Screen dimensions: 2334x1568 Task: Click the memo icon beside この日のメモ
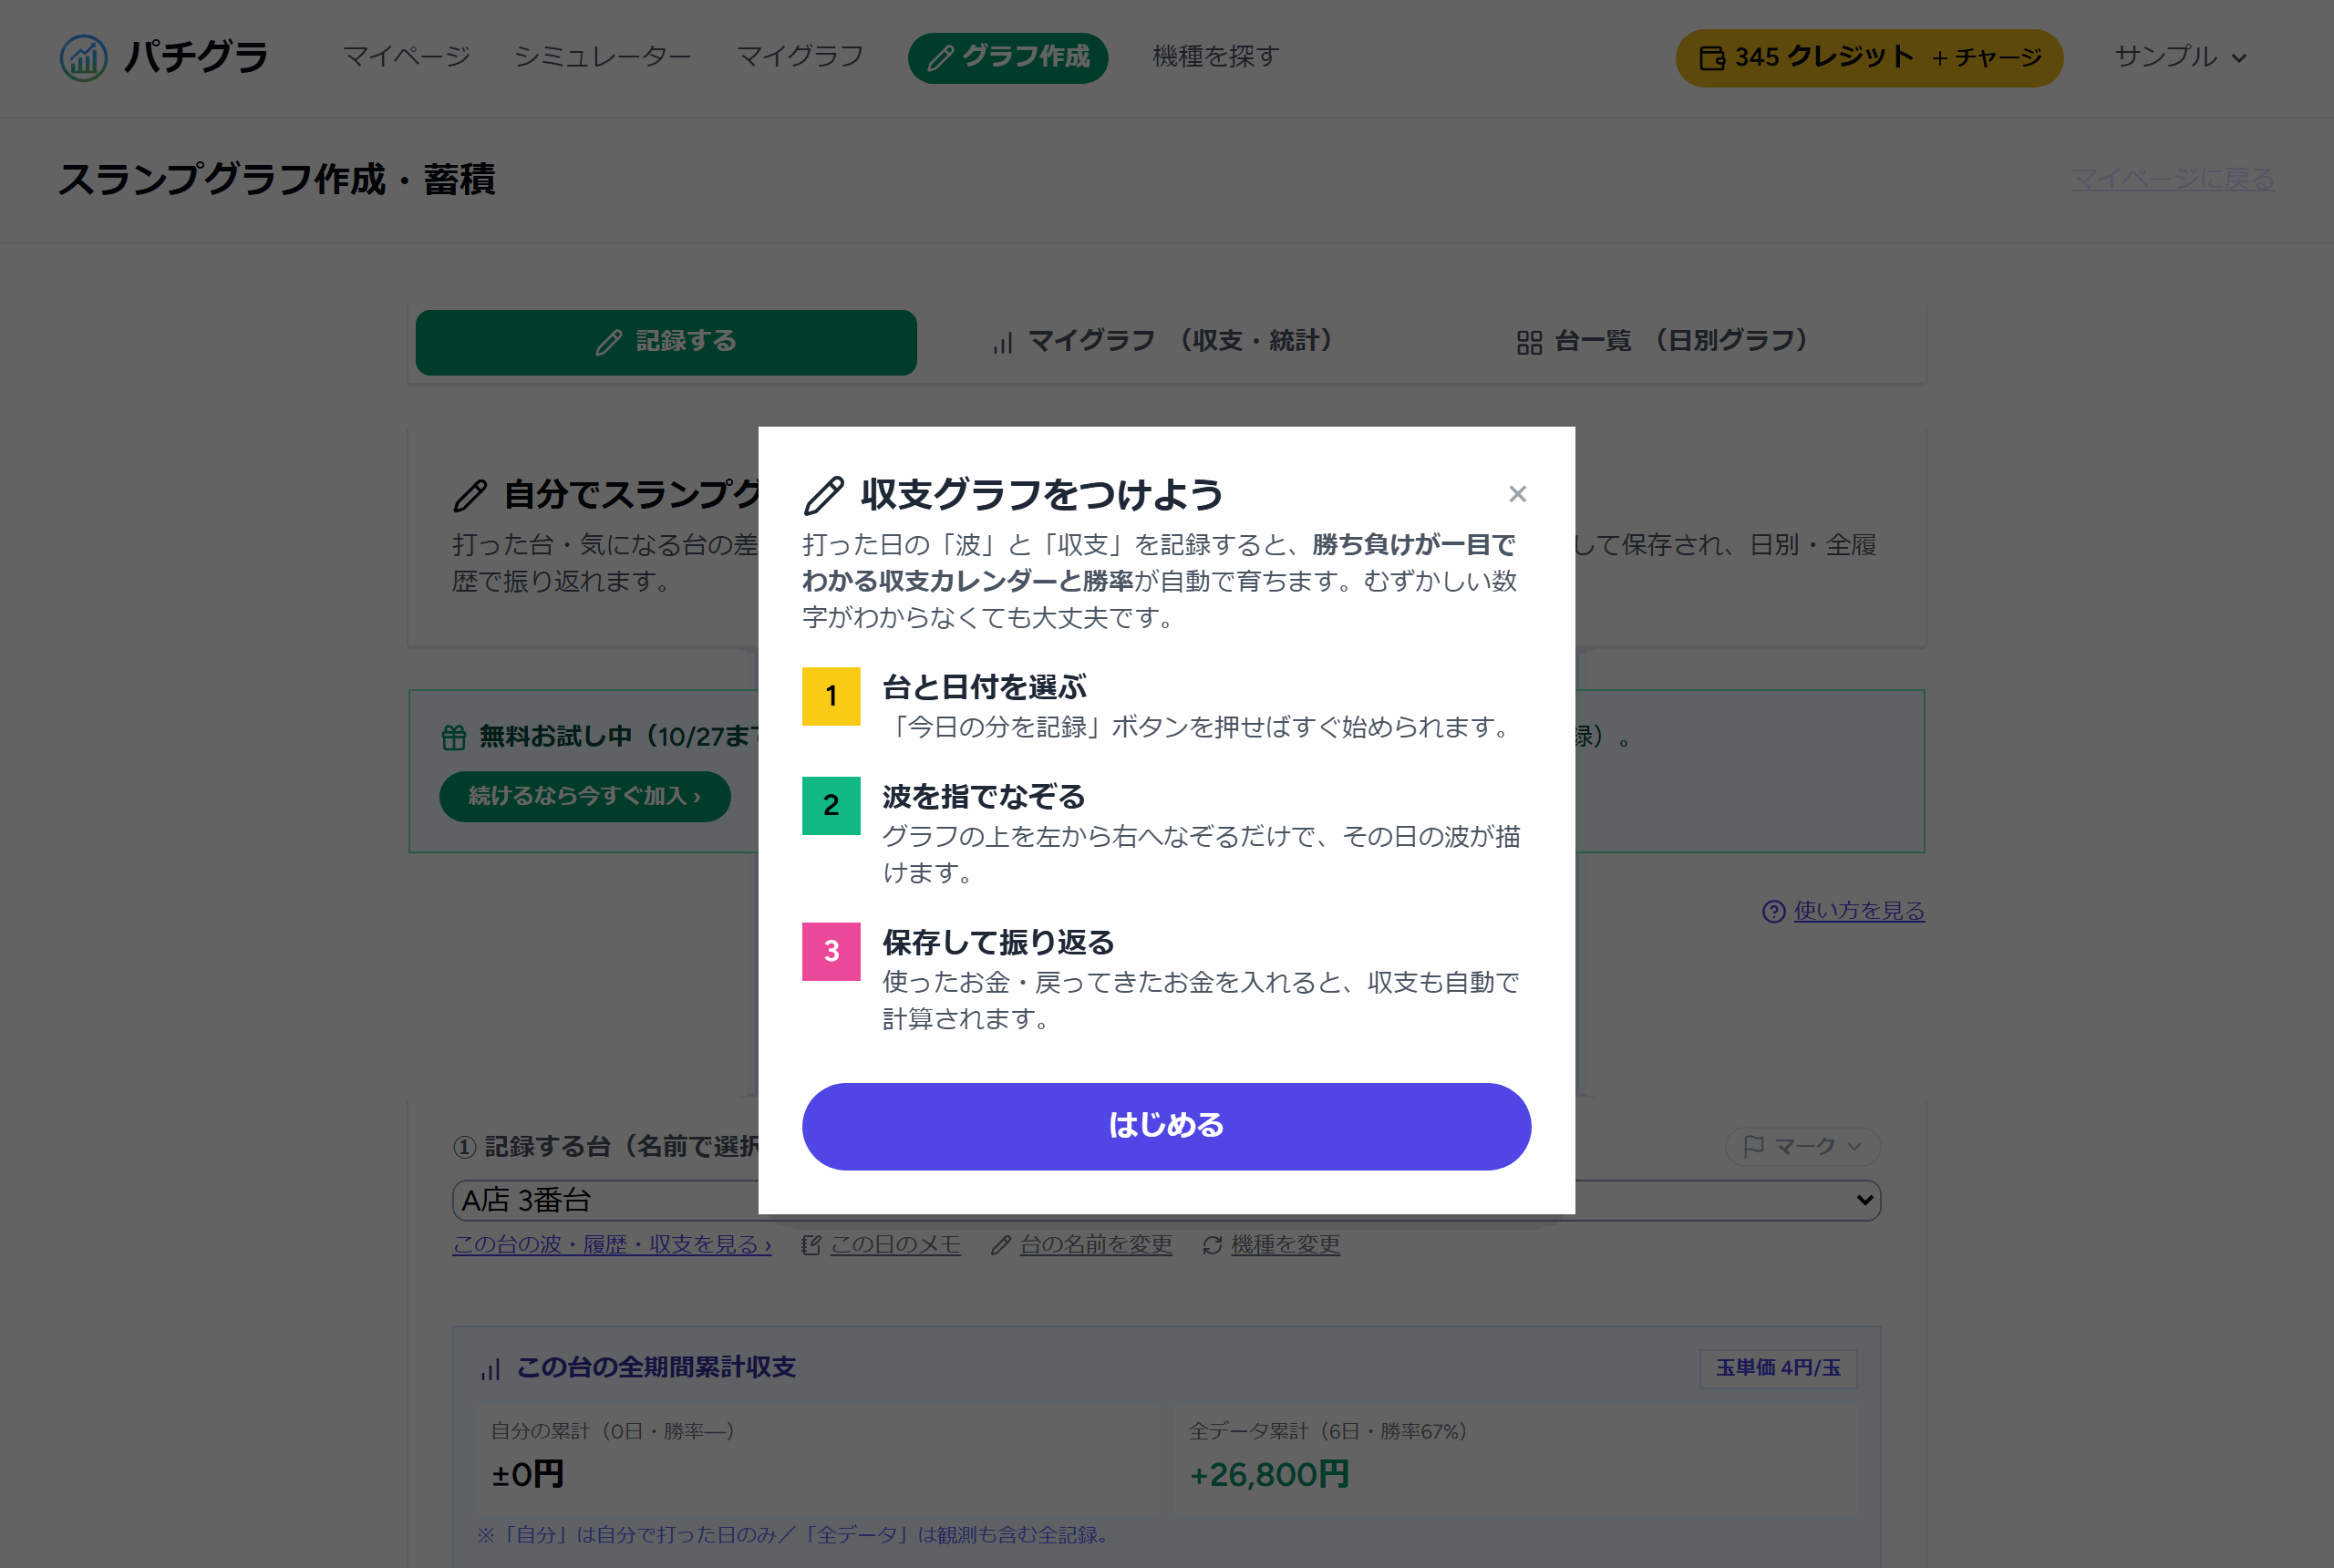pos(811,1245)
